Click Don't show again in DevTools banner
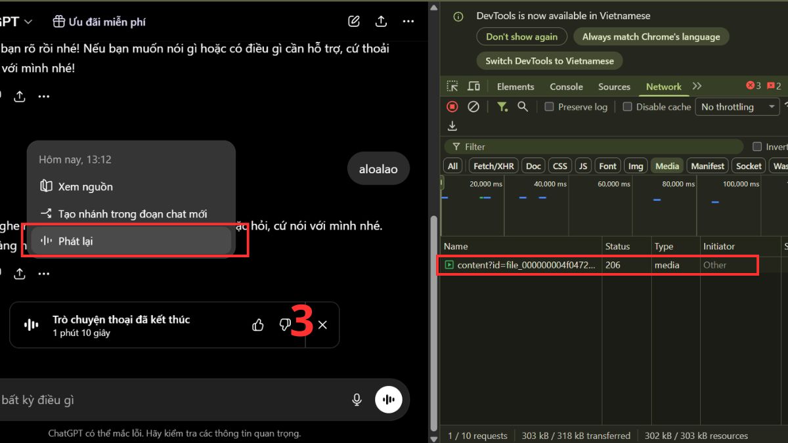788x443 pixels. pyautogui.click(x=522, y=37)
